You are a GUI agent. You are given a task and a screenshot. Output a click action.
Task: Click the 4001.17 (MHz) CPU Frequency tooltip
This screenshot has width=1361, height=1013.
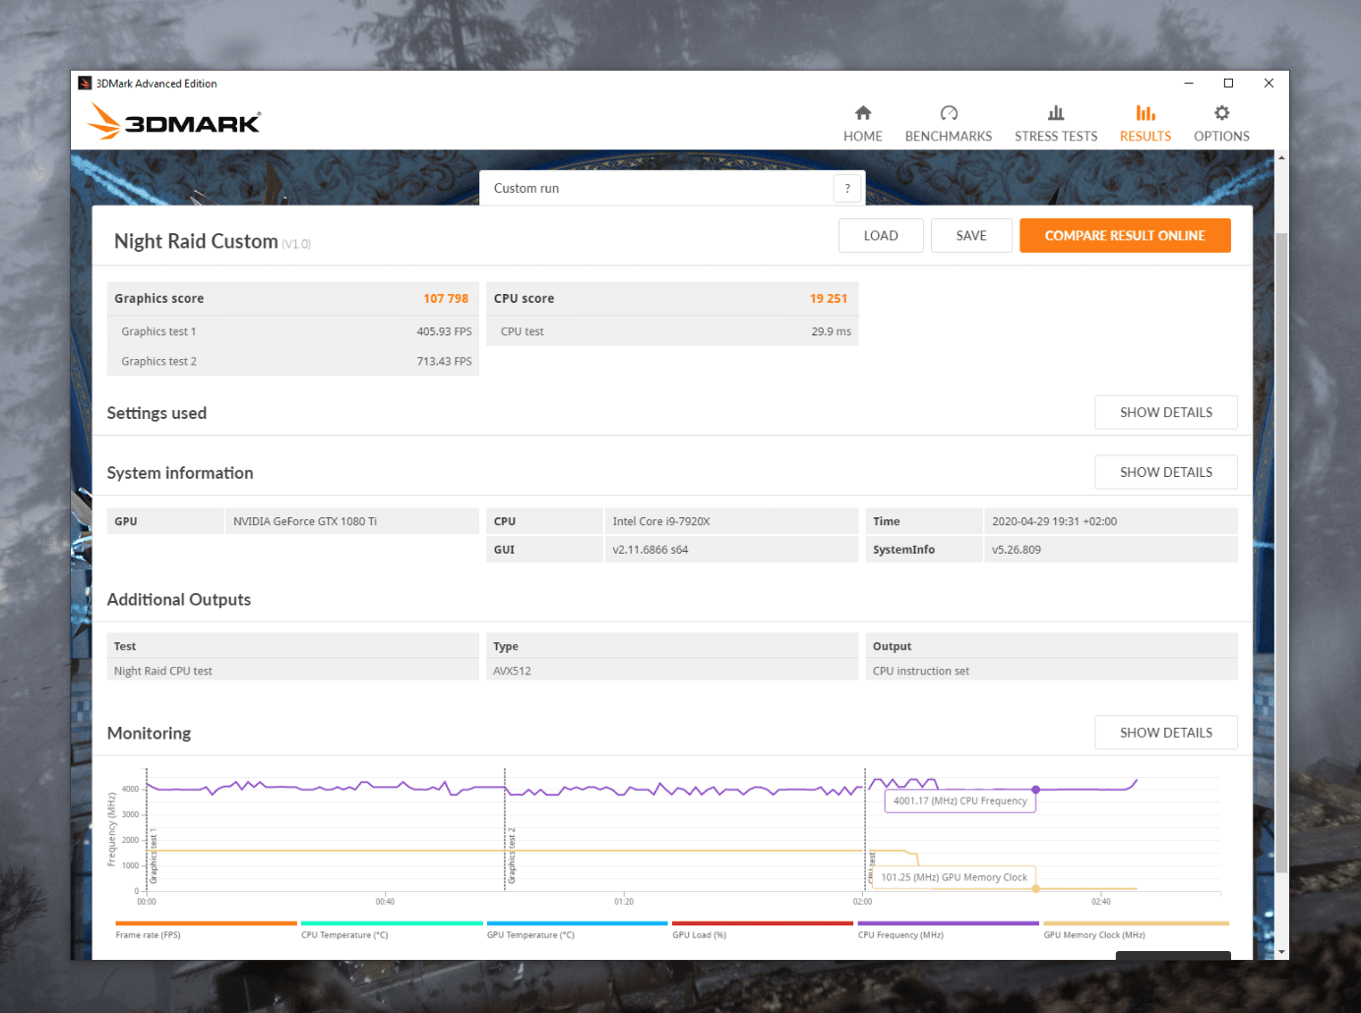pos(959,801)
